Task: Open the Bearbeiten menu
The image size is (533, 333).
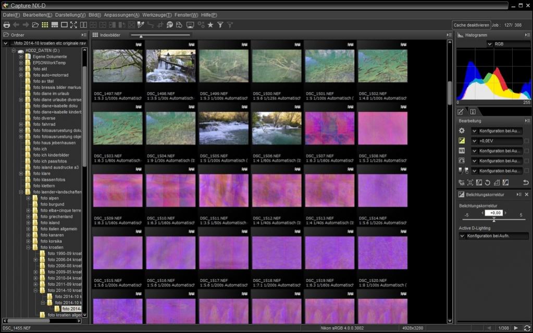Action: pyautogui.click(x=38, y=15)
